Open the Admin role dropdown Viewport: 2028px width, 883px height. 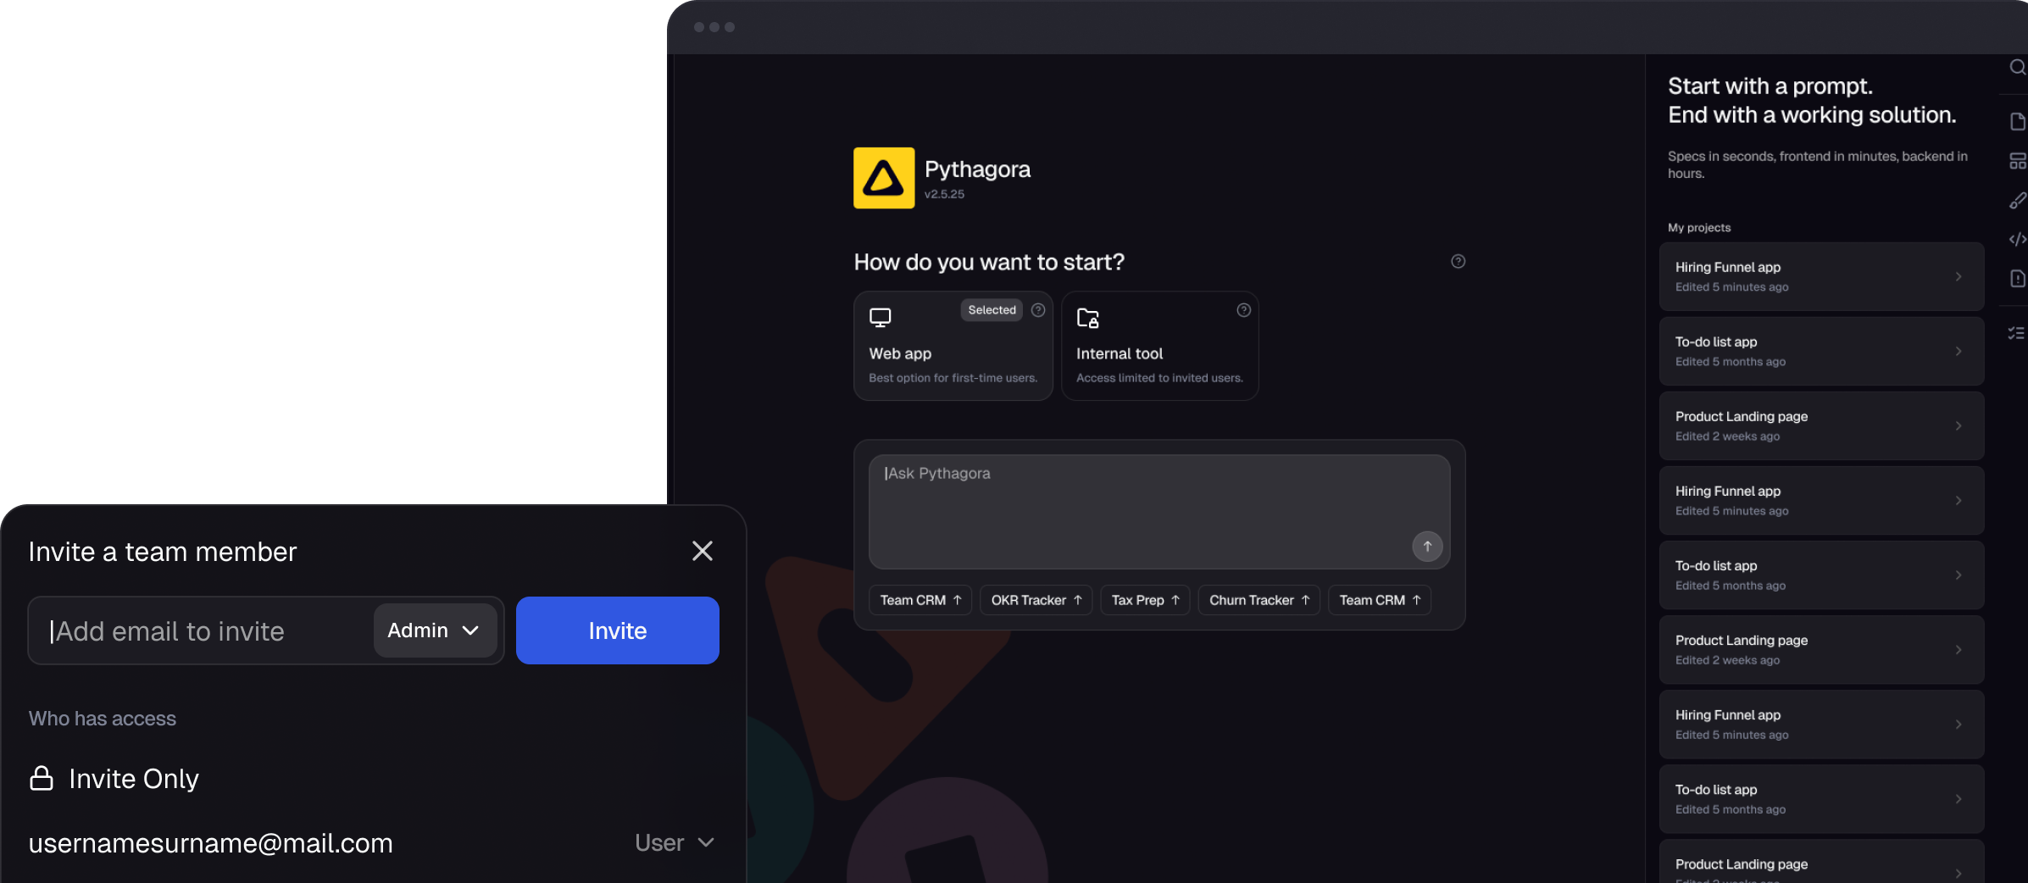click(435, 630)
